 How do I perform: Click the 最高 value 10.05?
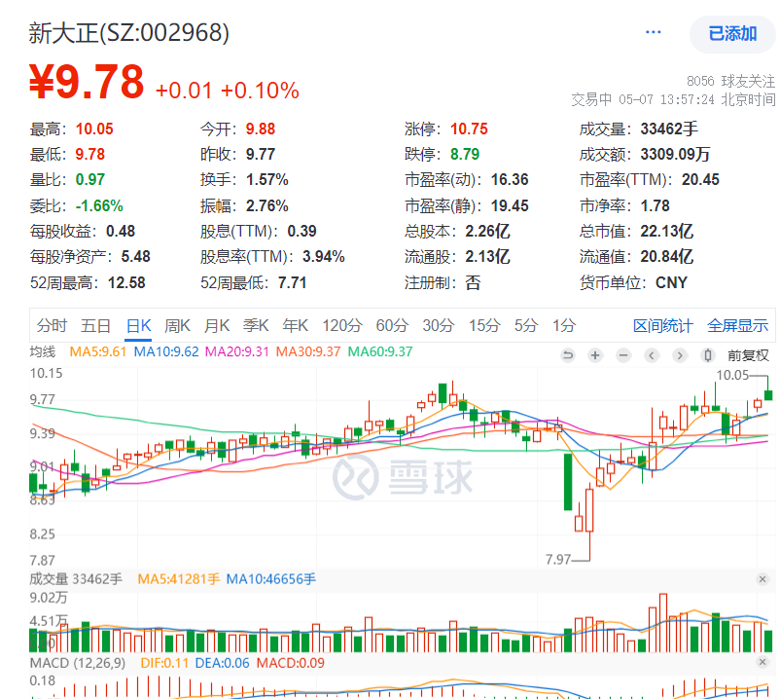[x=94, y=129]
